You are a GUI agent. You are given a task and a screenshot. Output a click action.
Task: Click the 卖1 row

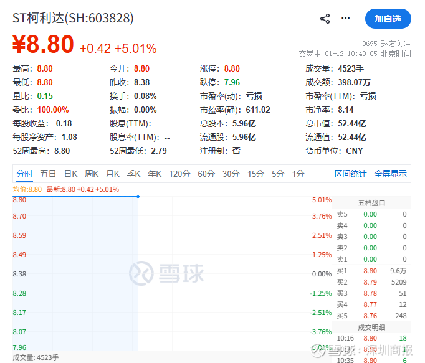click(x=371, y=259)
